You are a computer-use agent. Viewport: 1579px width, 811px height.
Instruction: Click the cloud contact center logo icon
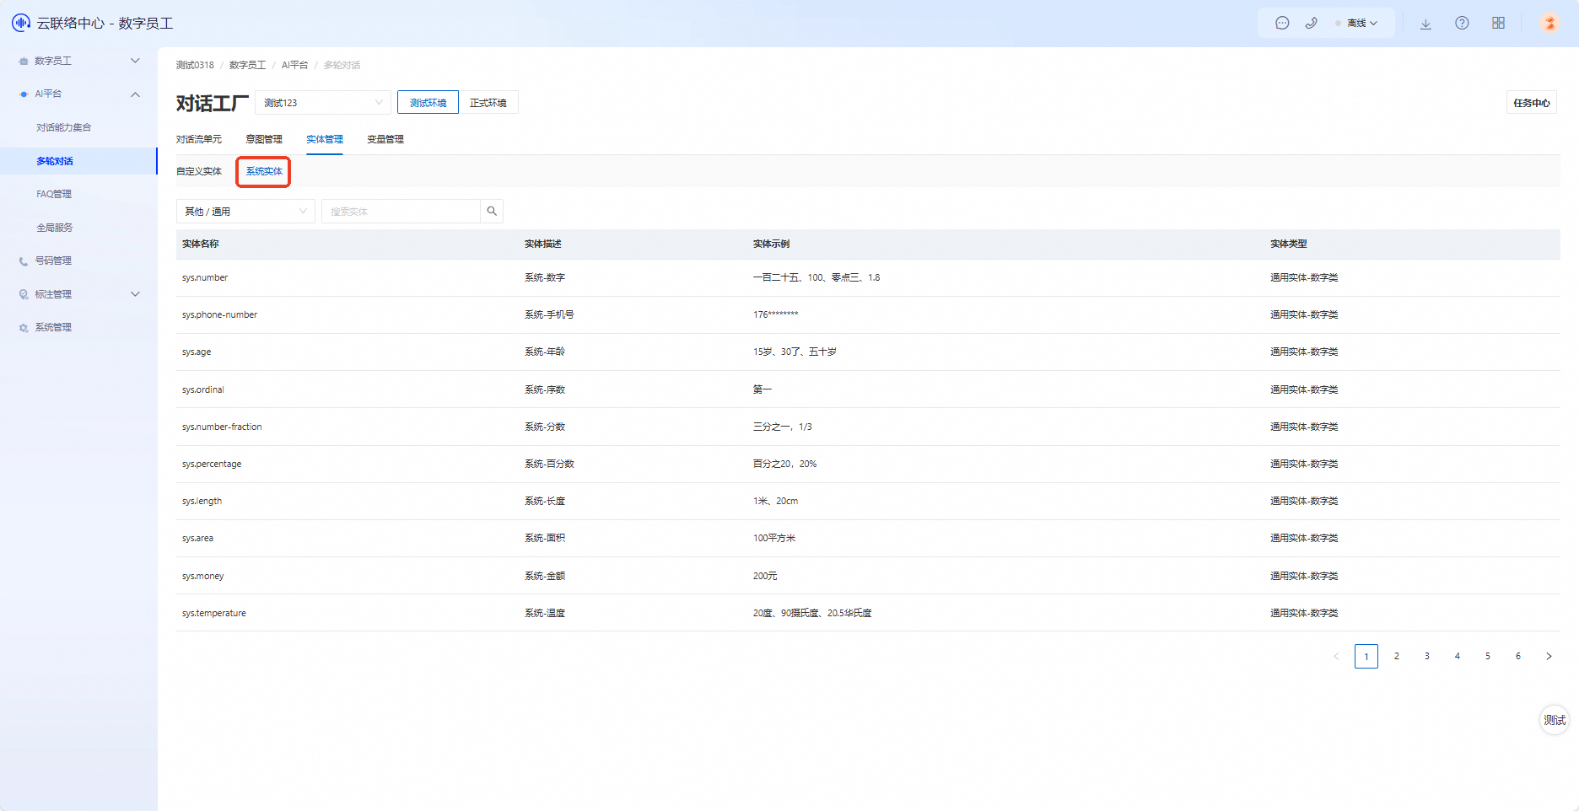click(x=21, y=23)
